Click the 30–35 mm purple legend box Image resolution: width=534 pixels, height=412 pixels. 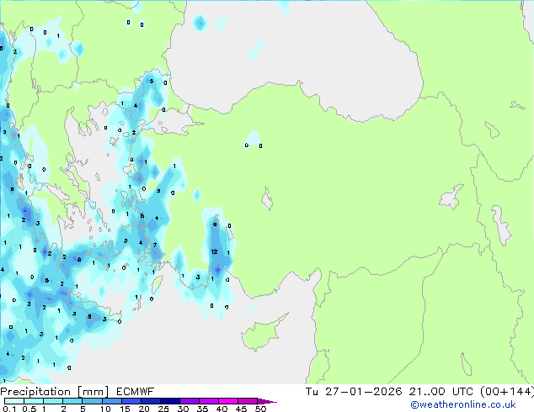pos(190,401)
